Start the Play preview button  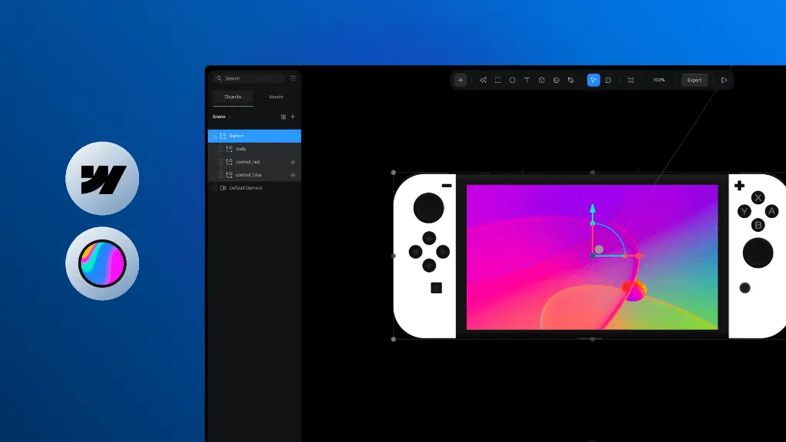pos(724,80)
